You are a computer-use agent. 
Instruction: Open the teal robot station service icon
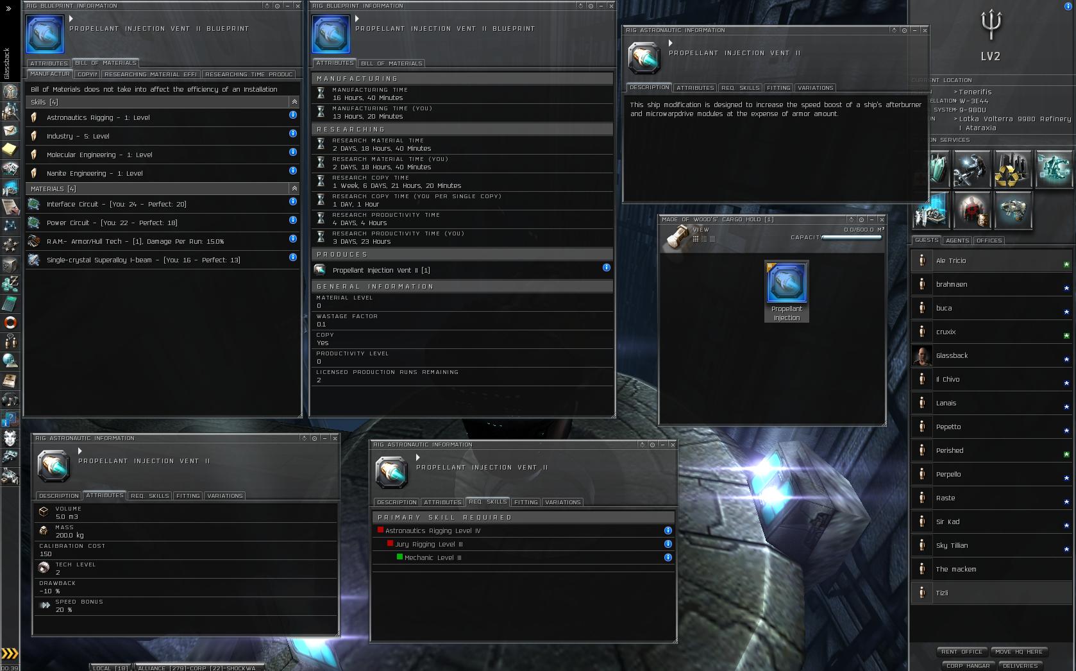(x=1054, y=168)
